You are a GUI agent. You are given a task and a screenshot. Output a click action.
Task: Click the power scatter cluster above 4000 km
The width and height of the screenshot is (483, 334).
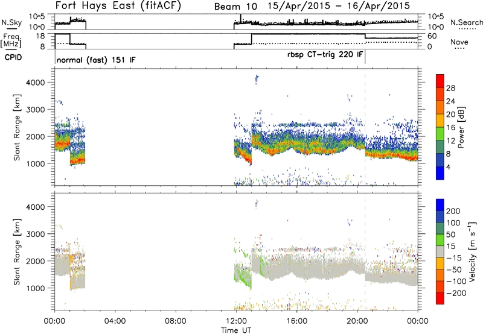256,79
